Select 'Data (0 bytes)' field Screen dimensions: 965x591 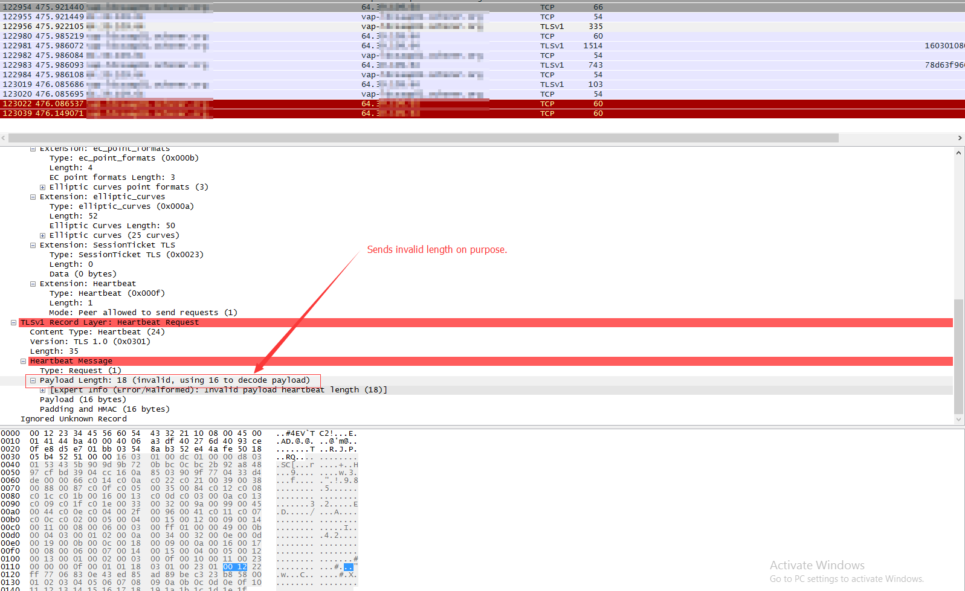(x=83, y=274)
